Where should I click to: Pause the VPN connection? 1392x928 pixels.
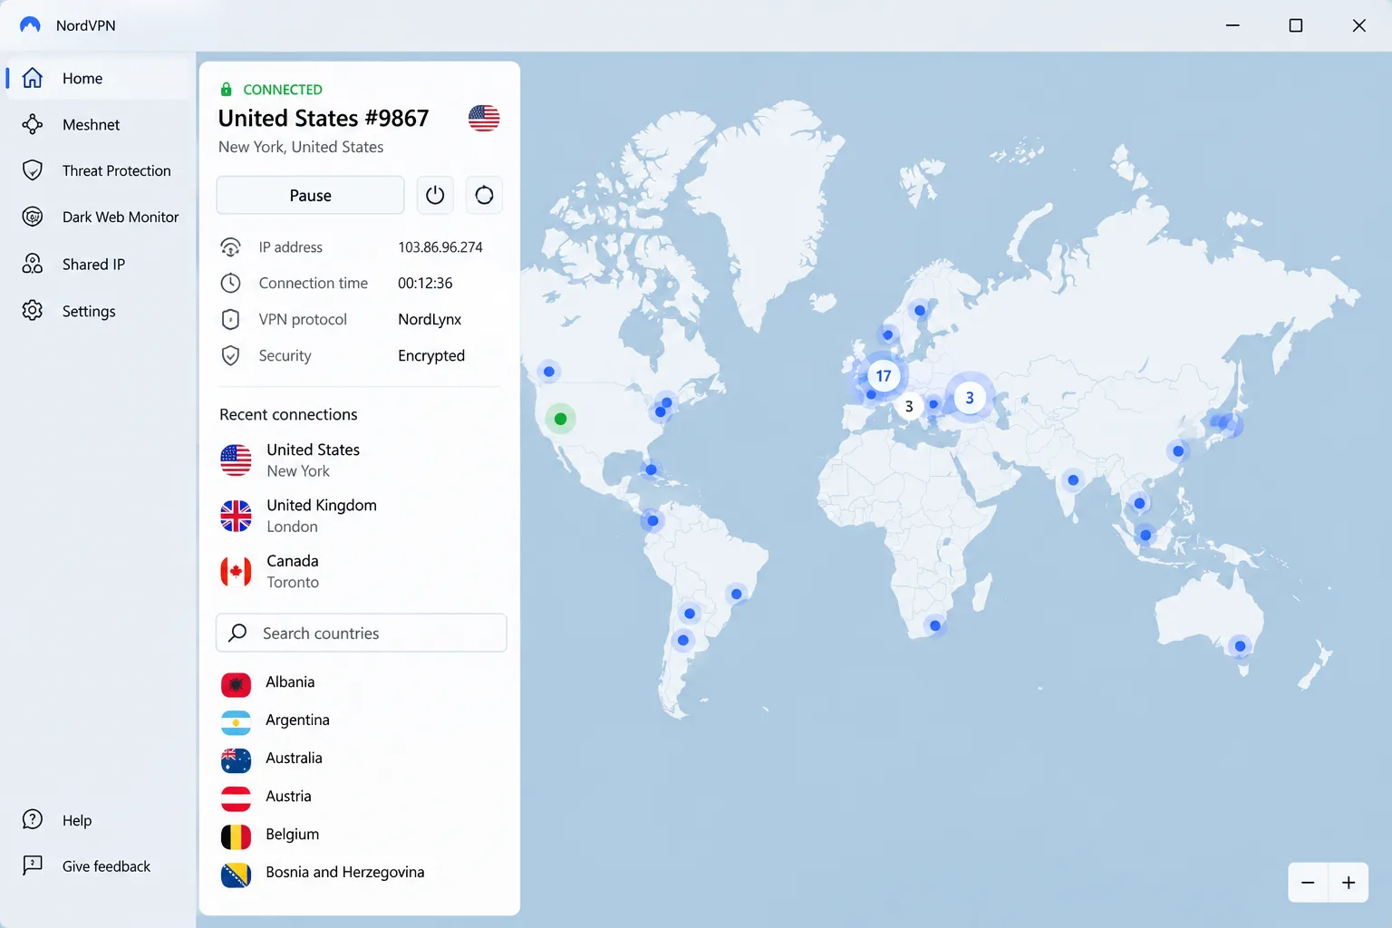(x=310, y=195)
